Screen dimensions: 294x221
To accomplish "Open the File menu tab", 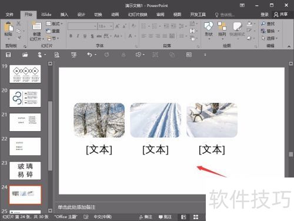I will 9,15.
